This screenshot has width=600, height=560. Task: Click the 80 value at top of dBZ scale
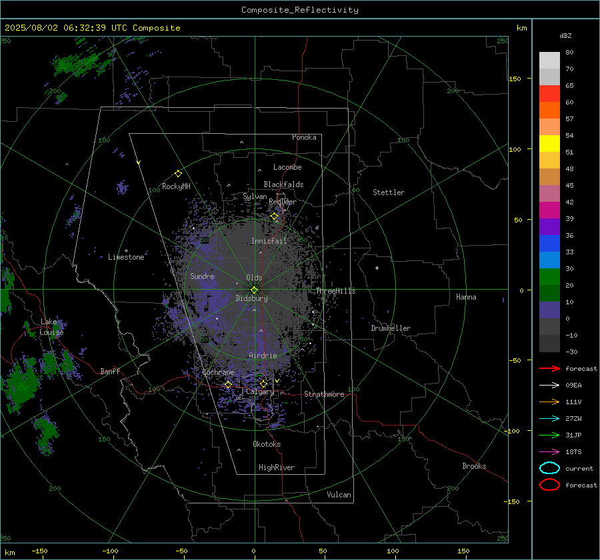tap(569, 53)
